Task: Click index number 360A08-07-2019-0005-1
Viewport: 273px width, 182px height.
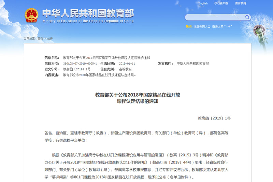Action: pos(80,64)
